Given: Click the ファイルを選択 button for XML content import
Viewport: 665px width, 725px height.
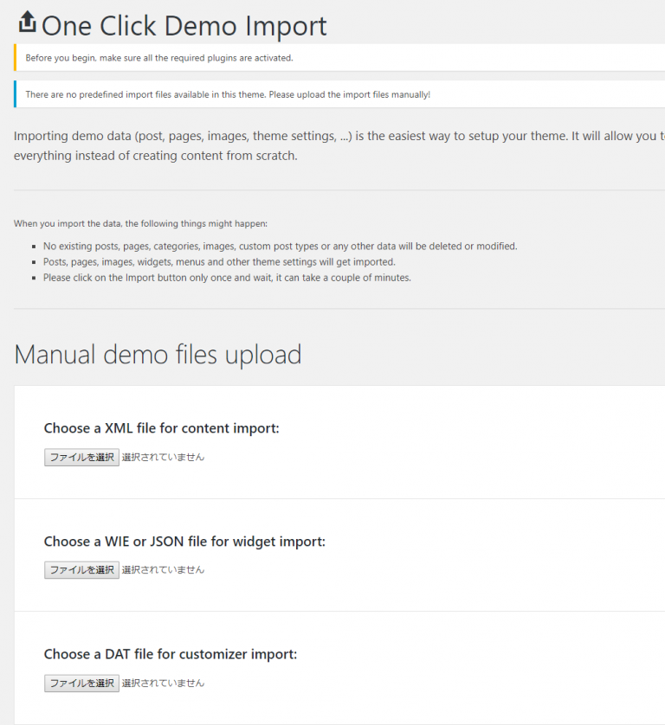Looking at the screenshot, I should click(81, 457).
